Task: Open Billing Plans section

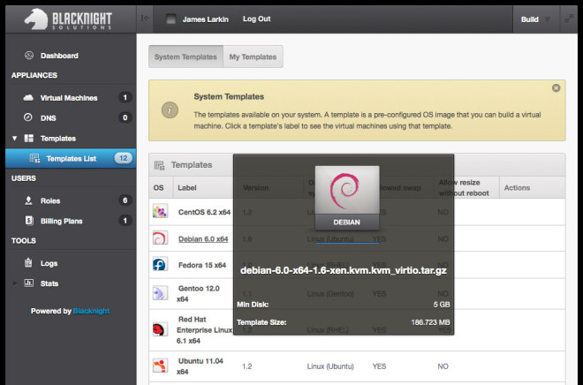Action: pos(61,221)
